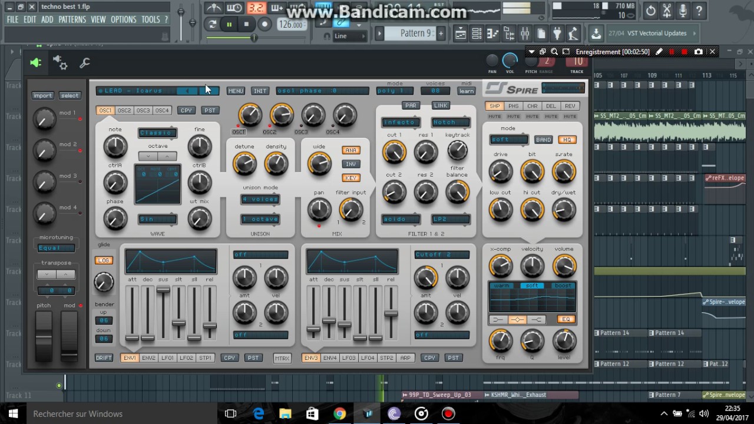
Task: Click the help question mark toolbar icon
Action: [x=699, y=11]
